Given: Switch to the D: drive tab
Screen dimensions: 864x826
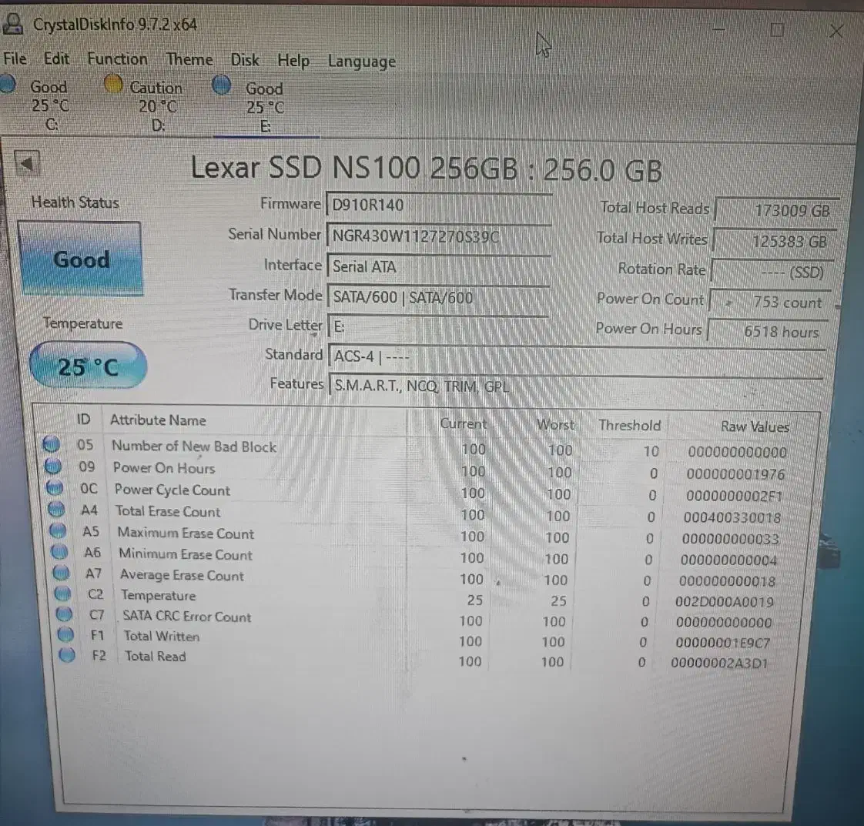Looking at the screenshot, I should (156, 104).
